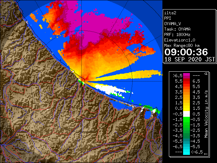Click the letter 'T' beneath the legend
The width and height of the screenshot is (217, 163).
point(206,154)
